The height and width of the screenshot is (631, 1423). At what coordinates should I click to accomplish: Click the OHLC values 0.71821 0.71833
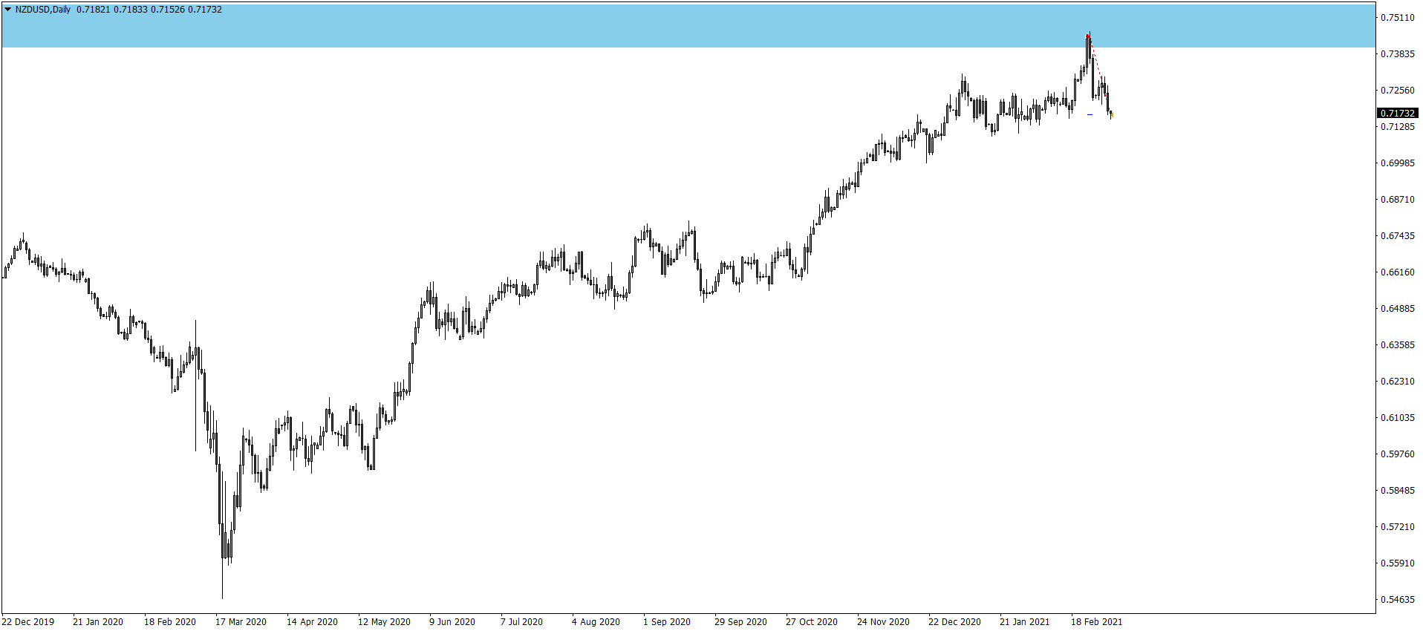[x=112, y=10]
